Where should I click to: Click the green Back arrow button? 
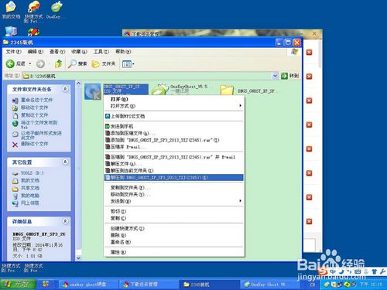(10, 63)
